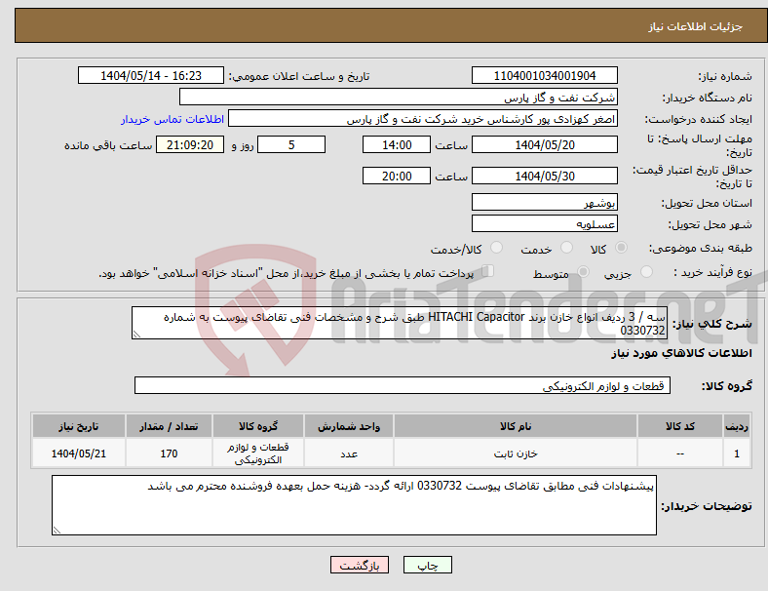Click the delivery city field عسلویه
Screen dimensions: 768x591
(x=544, y=223)
